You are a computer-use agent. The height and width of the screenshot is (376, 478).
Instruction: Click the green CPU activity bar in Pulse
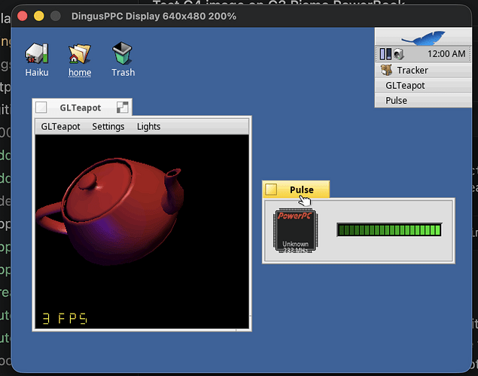pyautogui.click(x=389, y=230)
